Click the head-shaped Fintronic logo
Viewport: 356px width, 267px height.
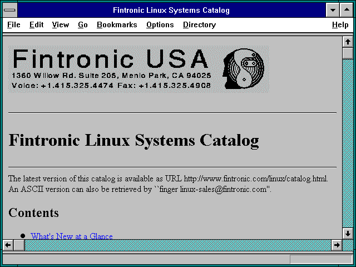[x=244, y=69]
